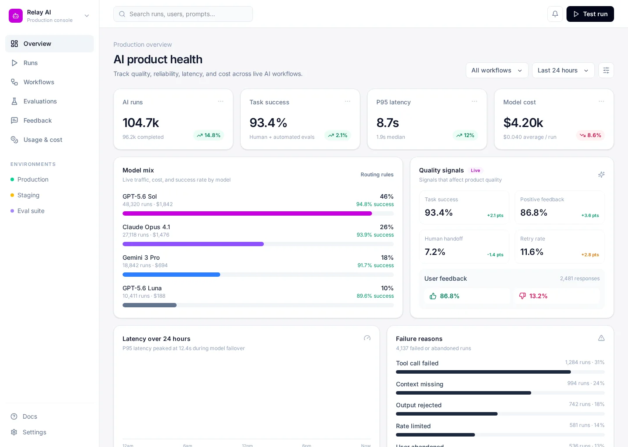The image size is (628, 447).
Task: Click the 2,481 responses count
Action: click(580, 279)
